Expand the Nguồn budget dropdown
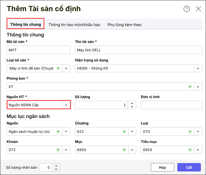The width and height of the screenshot is (206, 175). [66, 132]
